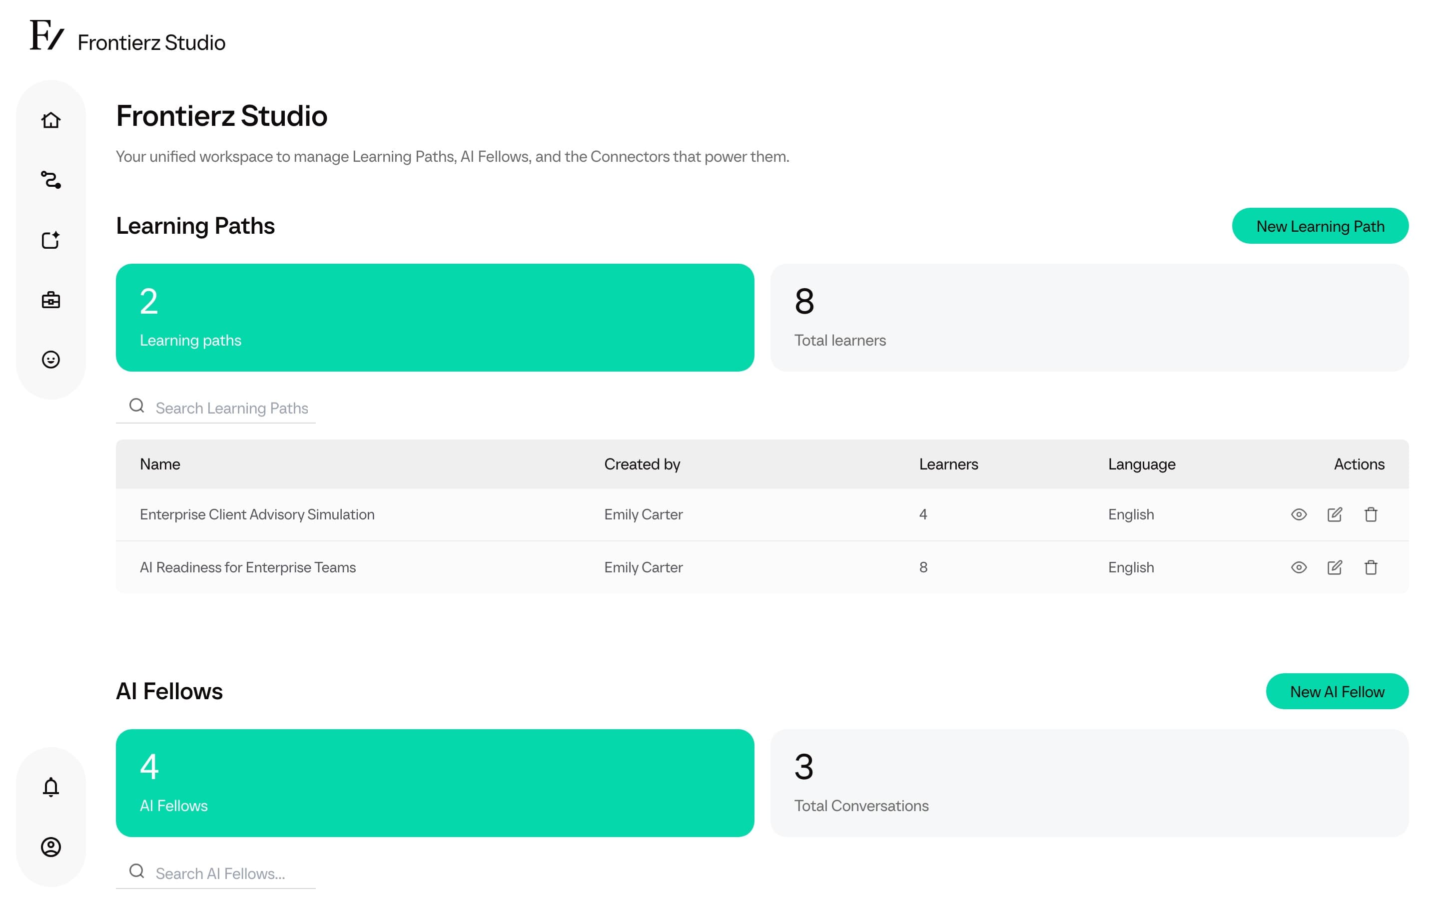Click learners count 4 in table
The height and width of the screenshot is (899, 1439).
click(x=923, y=514)
